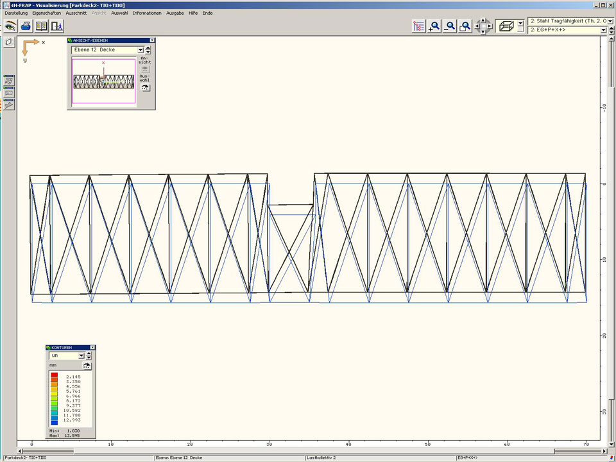Viewport: 616px width, 462px height.
Task: Open the legend list settings icon
Action: (419, 26)
